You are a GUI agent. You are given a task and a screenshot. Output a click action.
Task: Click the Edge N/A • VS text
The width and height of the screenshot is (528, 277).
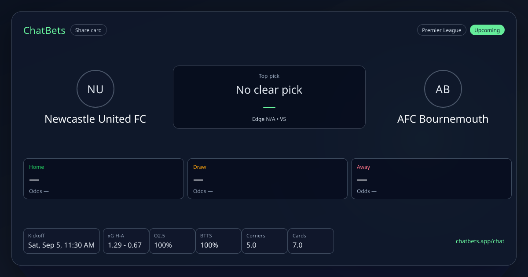tap(269, 119)
